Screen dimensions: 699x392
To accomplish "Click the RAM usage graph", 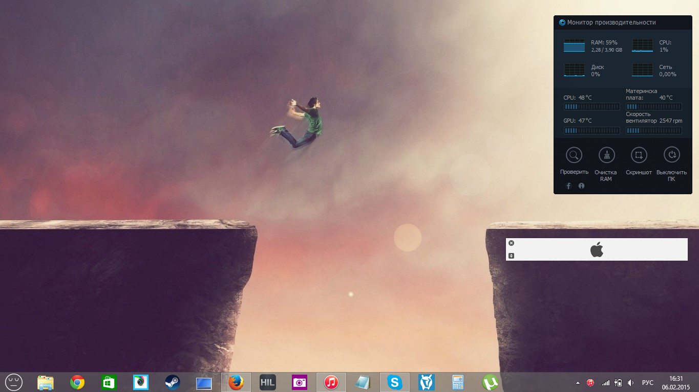I will pos(574,45).
